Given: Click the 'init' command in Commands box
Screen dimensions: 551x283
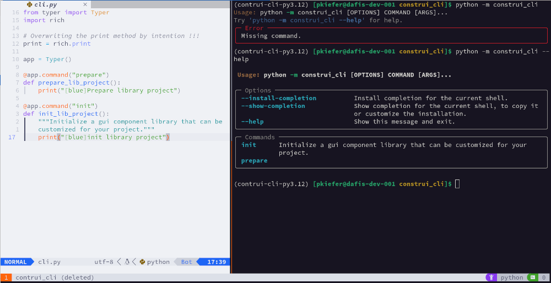Looking at the screenshot, I should coord(249,145).
